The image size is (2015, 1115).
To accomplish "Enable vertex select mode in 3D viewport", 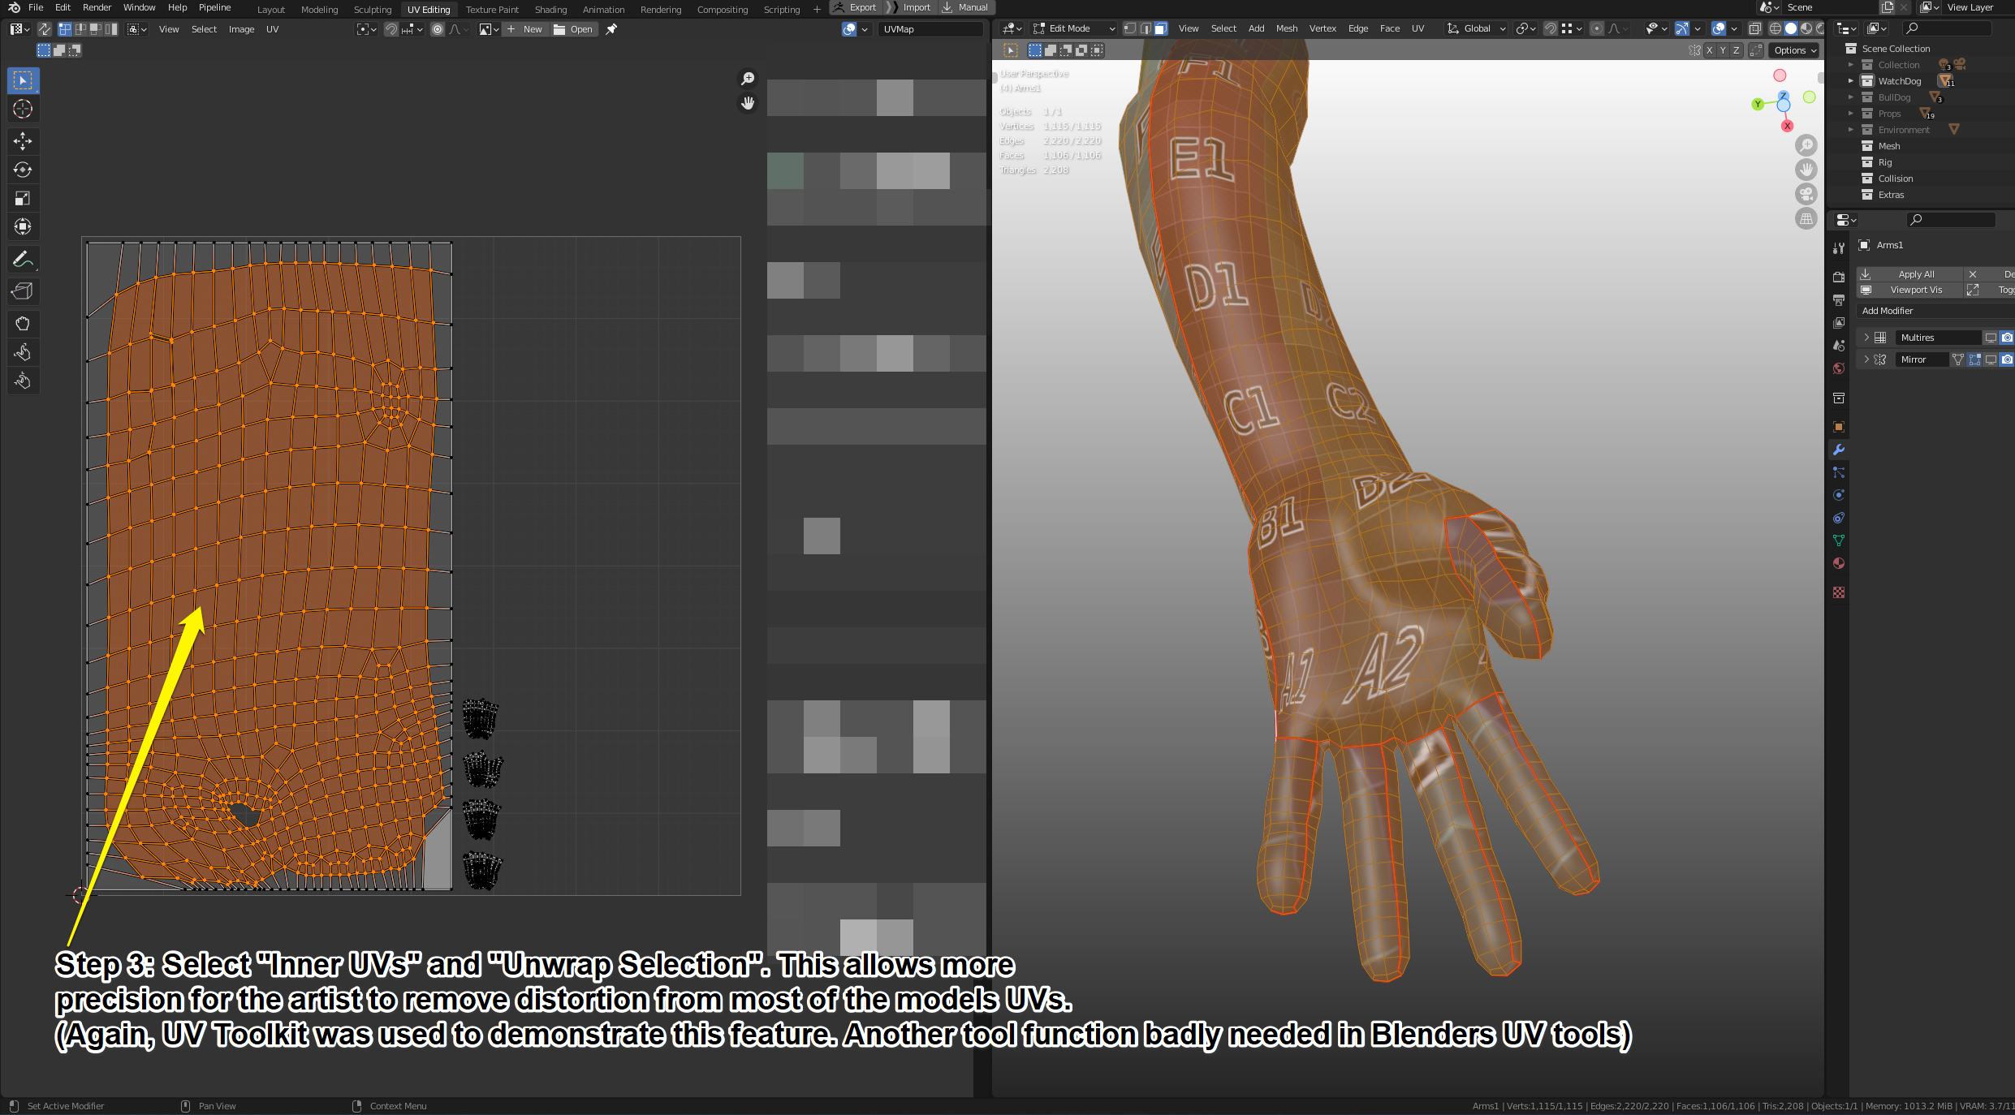I will [x=1129, y=28].
